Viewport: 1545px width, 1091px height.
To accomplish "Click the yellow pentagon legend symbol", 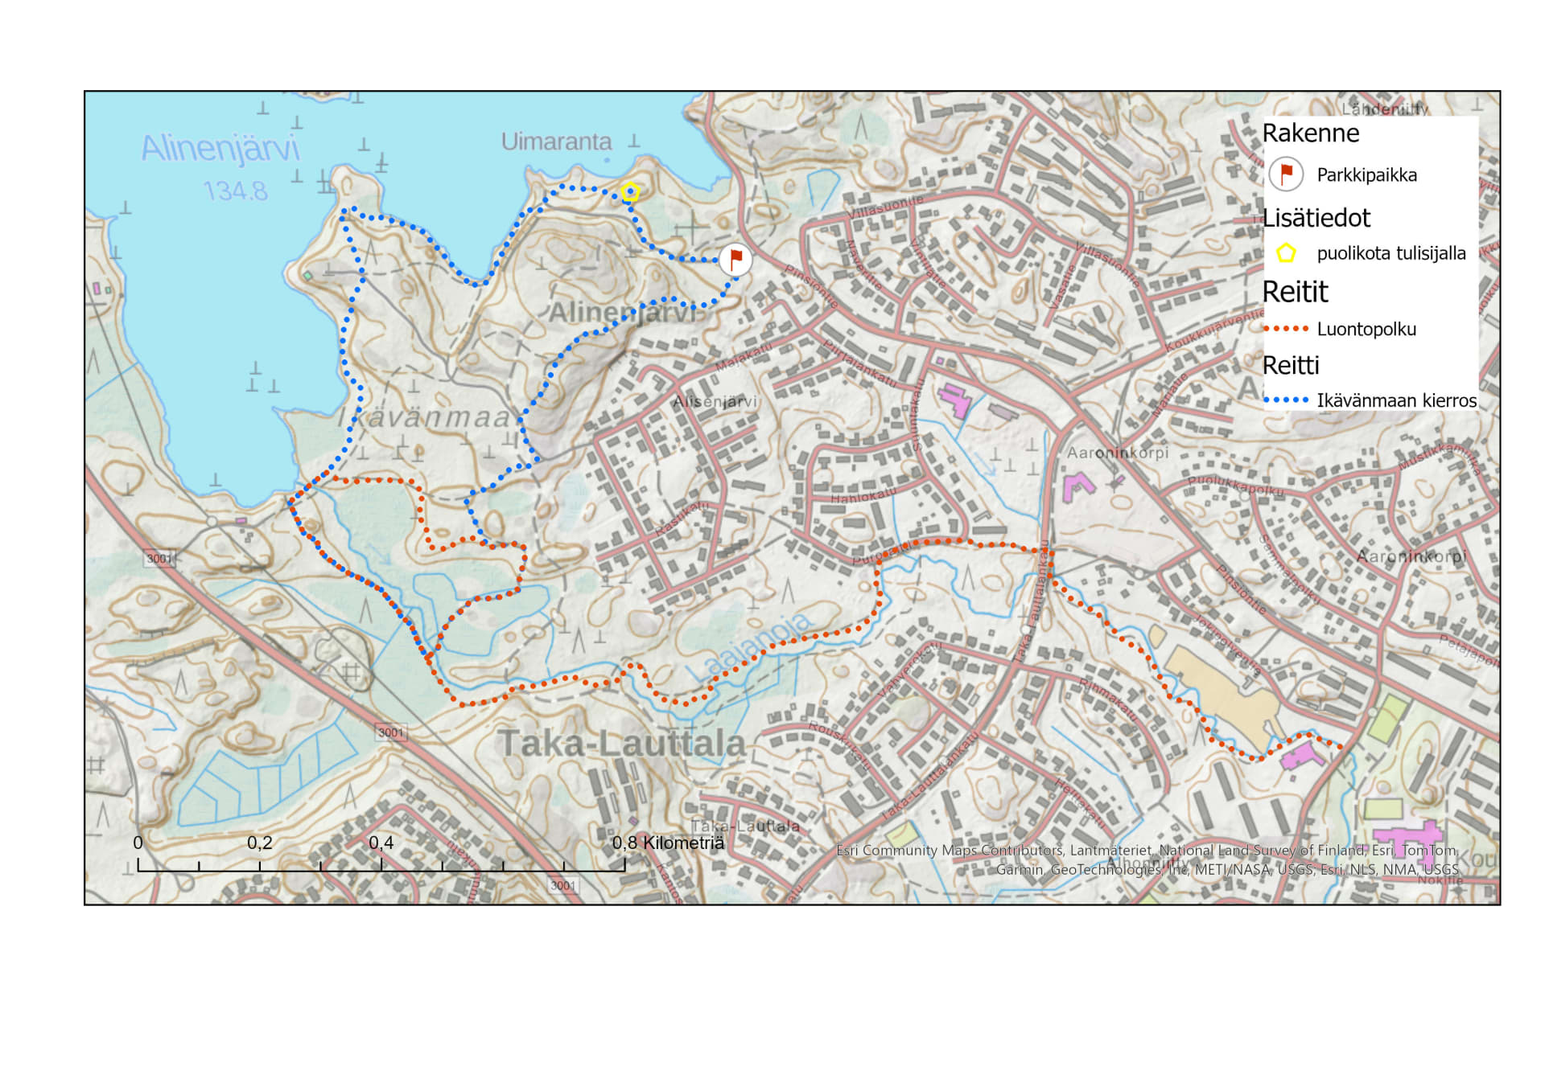I will click(1286, 253).
